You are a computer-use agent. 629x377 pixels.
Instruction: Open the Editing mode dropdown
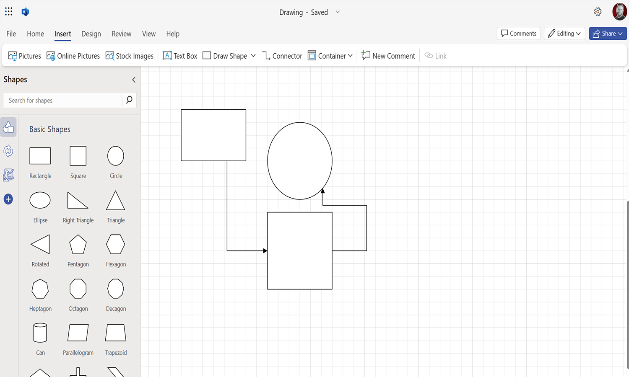(x=564, y=34)
